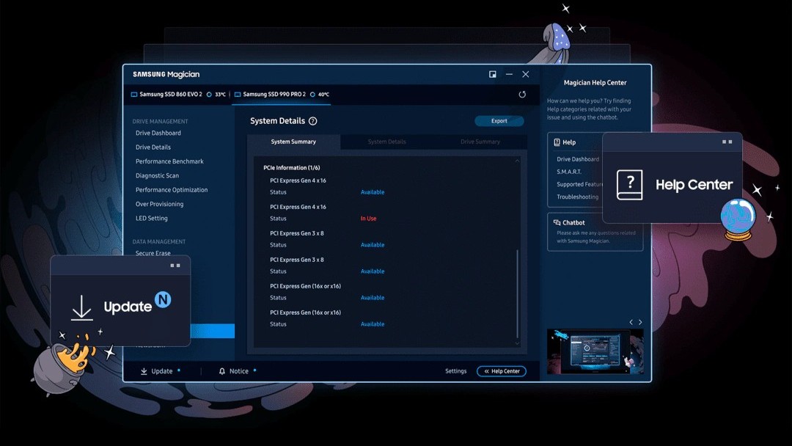The height and width of the screenshot is (446, 792).
Task: Switch to the Drive Summary tab
Action: (480, 142)
